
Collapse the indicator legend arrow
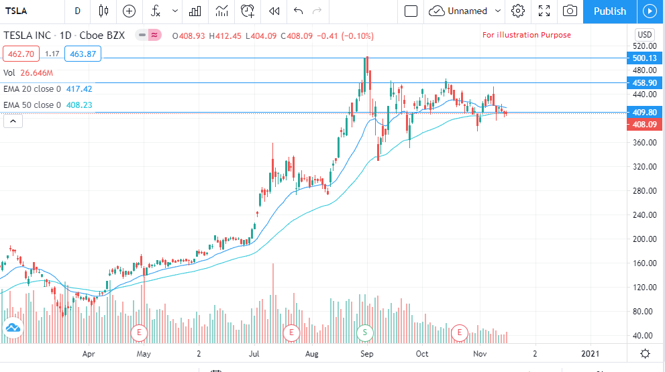tap(13, 121)
